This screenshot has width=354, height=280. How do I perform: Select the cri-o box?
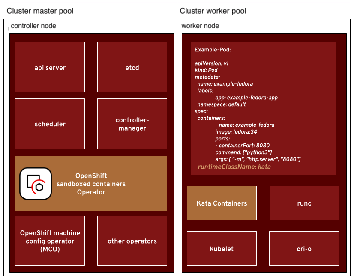coord(304,248)
